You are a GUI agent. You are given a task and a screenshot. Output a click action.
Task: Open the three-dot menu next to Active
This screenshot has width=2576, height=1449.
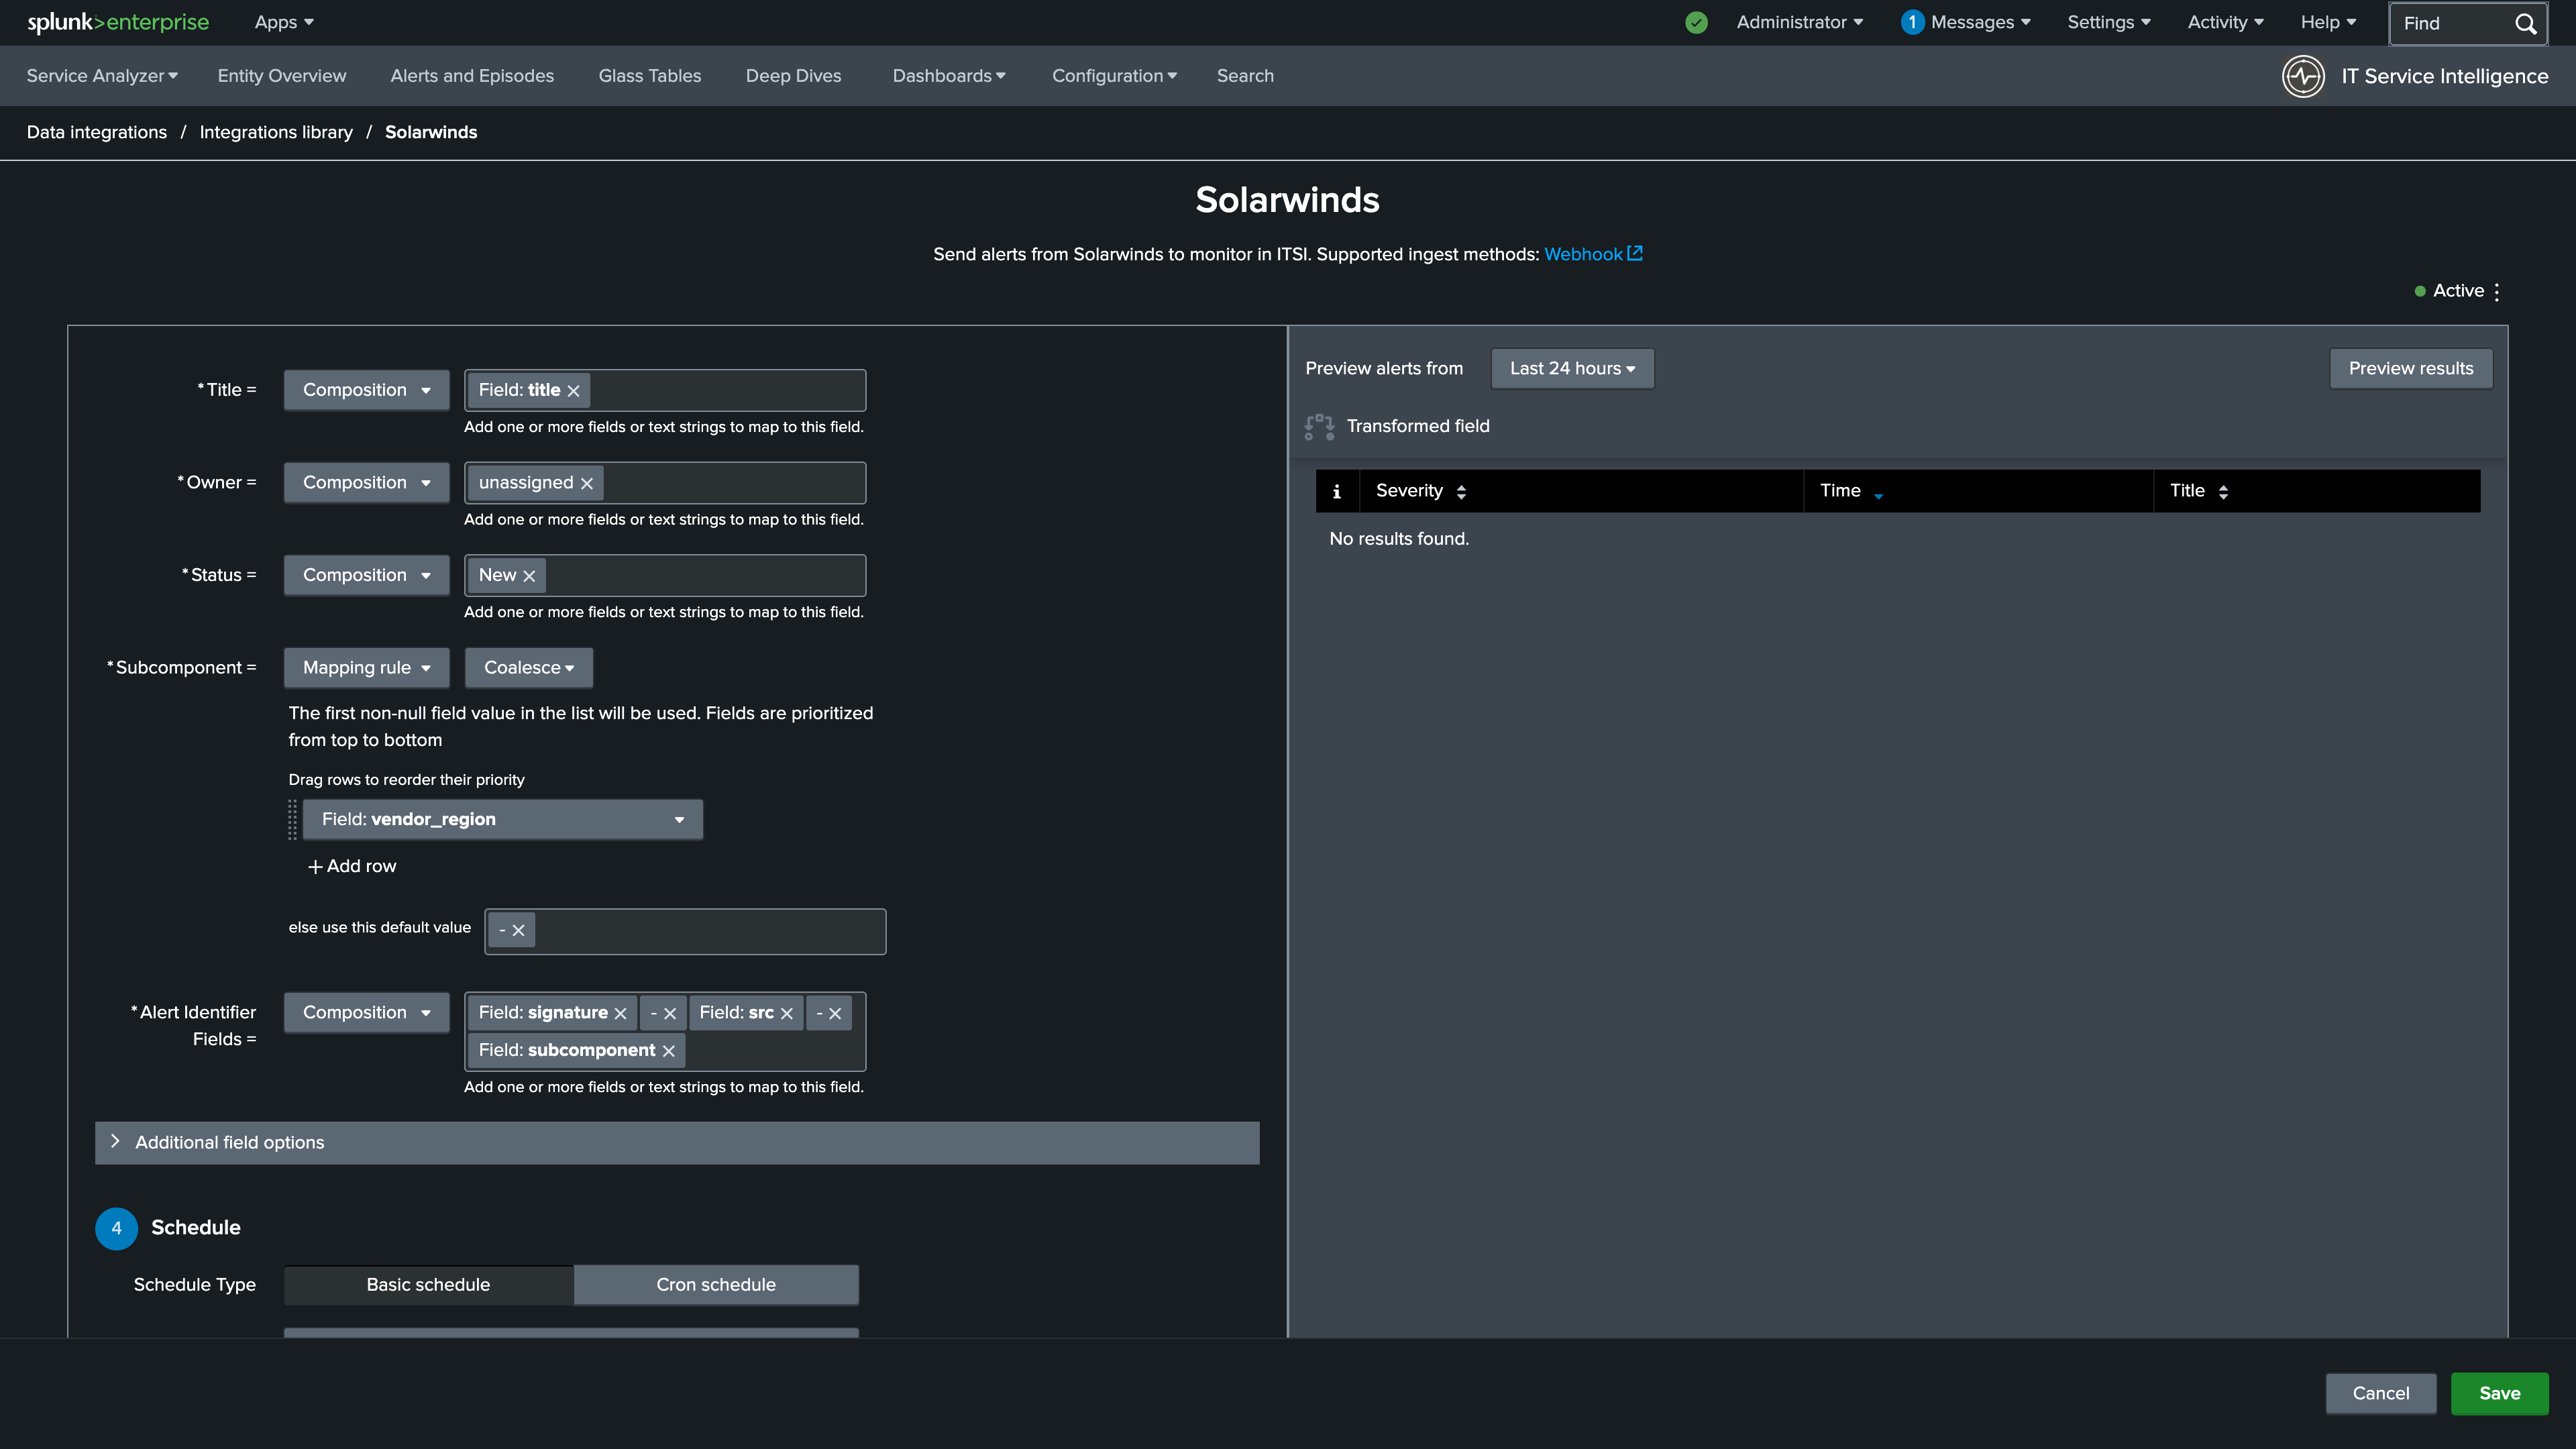tap(2497, 291)
